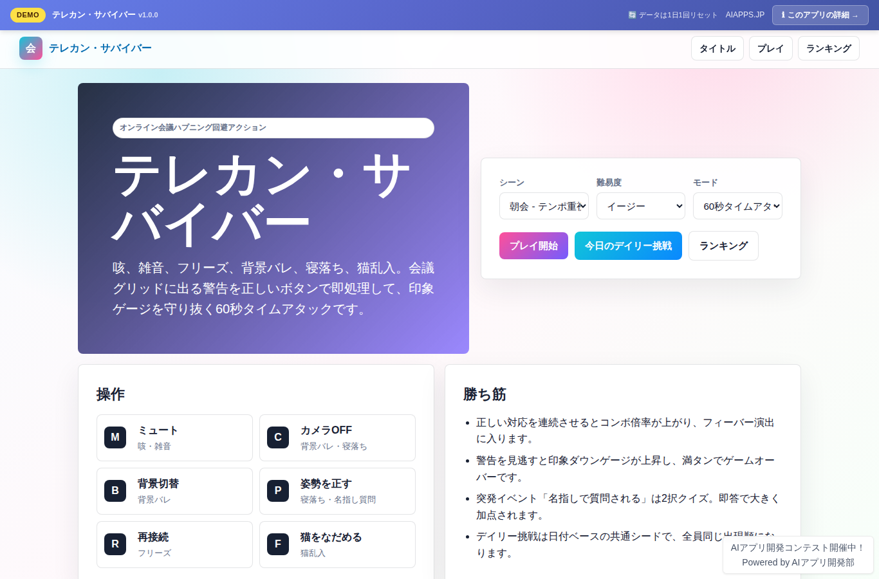Screen dimensions: 879x579
Task: Click テレカン・サバイバー header brand title
Action: (100, 48)
